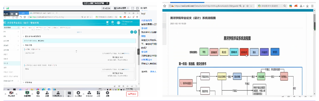Stop the recording with the stop button
The height and width of the screenshot is (101, 319).
pyautogui.click(x=16, y=14)
